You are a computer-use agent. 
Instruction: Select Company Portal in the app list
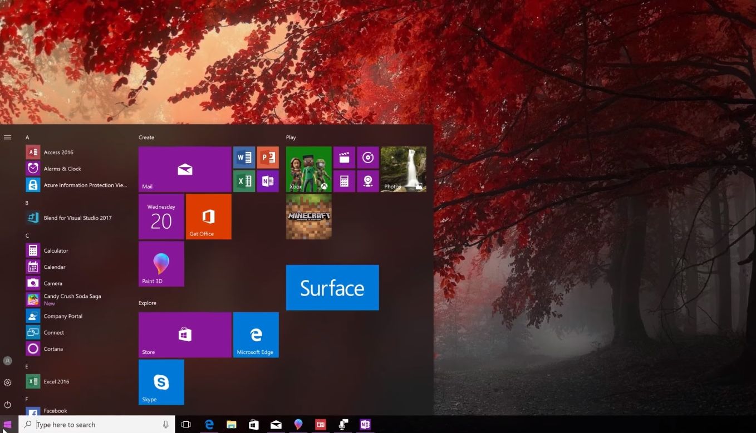(63, 316)
